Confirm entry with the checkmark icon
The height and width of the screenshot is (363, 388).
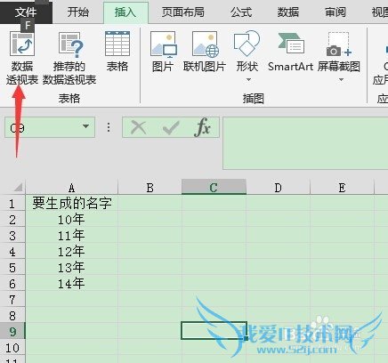171,127
